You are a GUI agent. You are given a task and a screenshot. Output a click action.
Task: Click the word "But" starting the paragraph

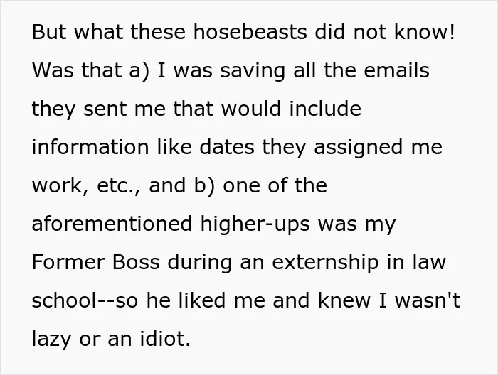click(x=49, y=32)
